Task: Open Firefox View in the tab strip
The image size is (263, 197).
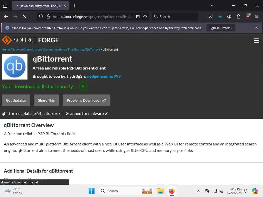Action: (x=5, y=6)
